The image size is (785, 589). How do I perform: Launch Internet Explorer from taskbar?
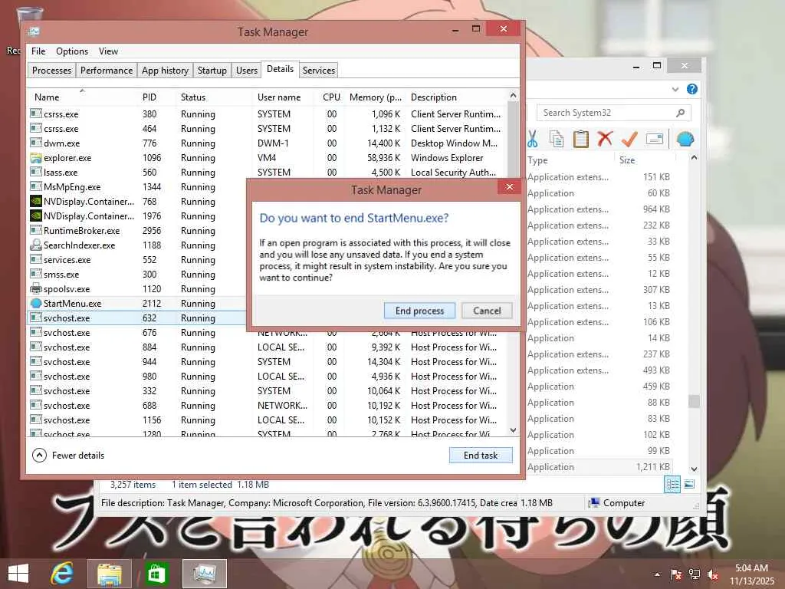[x=62, y=574]
